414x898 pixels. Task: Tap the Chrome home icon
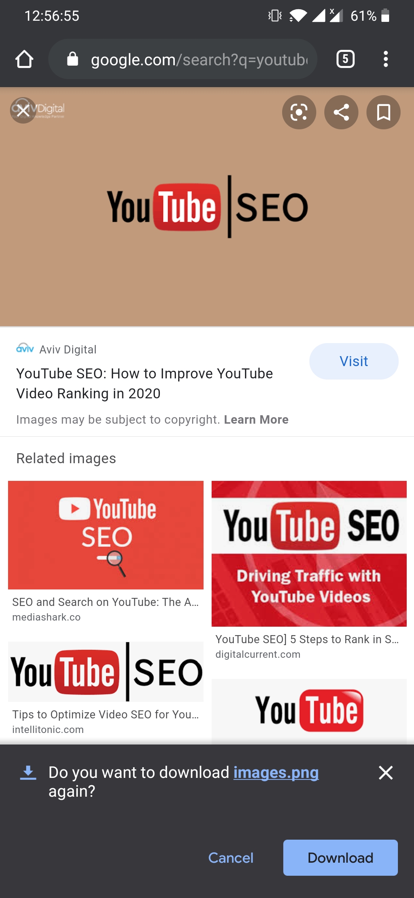click(x=24, y=59)
